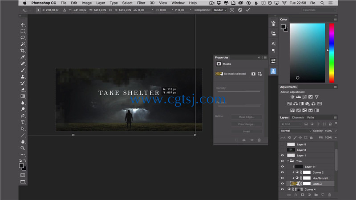Image resolution: width=356 pixels, height=200 pixels.
Task: Commit the transform with the checkmark
Action: tap(248, 10)
